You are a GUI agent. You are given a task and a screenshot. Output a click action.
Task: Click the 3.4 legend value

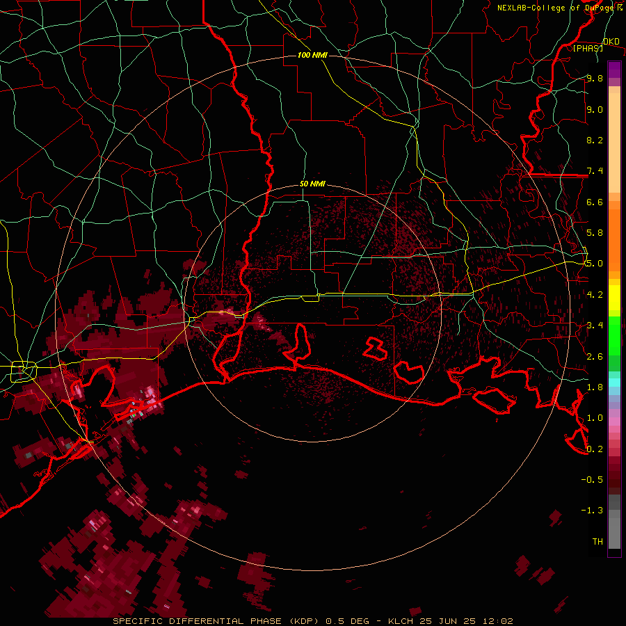point(595,326)
